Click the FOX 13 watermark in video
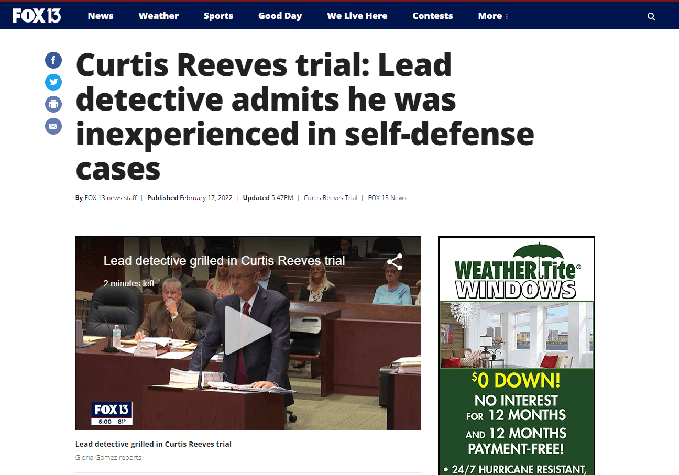Viewport: 679px width, 475px height. coord(112,413)
